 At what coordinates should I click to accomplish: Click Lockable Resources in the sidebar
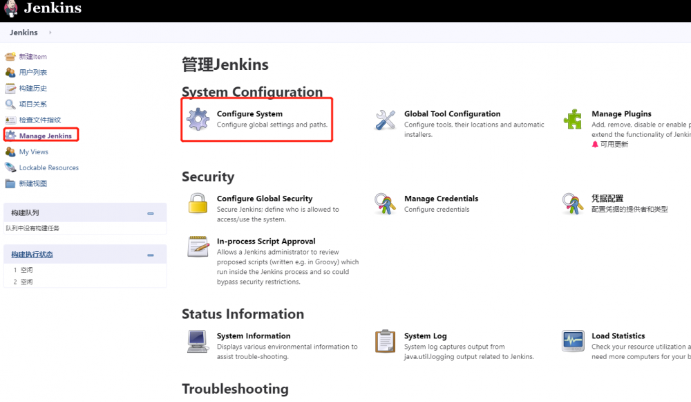(x=48, y=167)
